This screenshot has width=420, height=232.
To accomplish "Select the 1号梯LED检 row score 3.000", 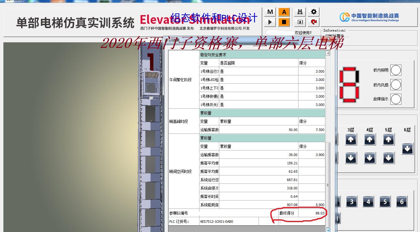I will click(312, 80).
